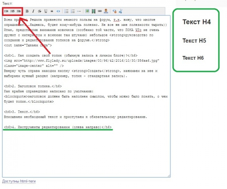Screen dimensions: 227x189
Task: Insert video using filmstrip icon
Action: [94, 11]
